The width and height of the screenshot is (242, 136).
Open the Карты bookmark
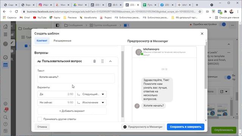coord(55,18)
